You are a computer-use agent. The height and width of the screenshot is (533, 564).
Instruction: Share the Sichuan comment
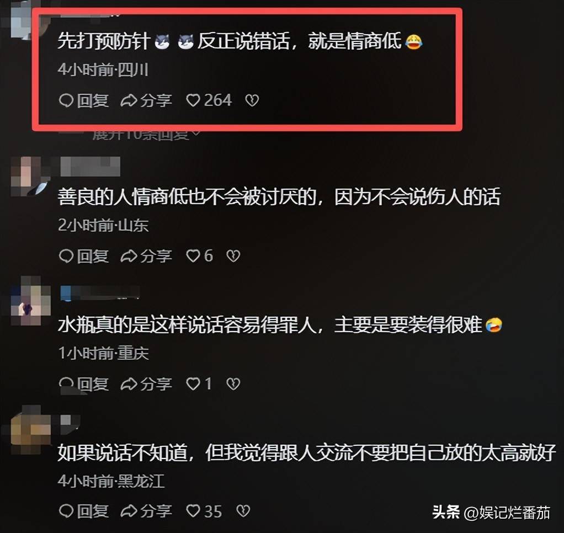pyautogui.click(x=146, y=100)
